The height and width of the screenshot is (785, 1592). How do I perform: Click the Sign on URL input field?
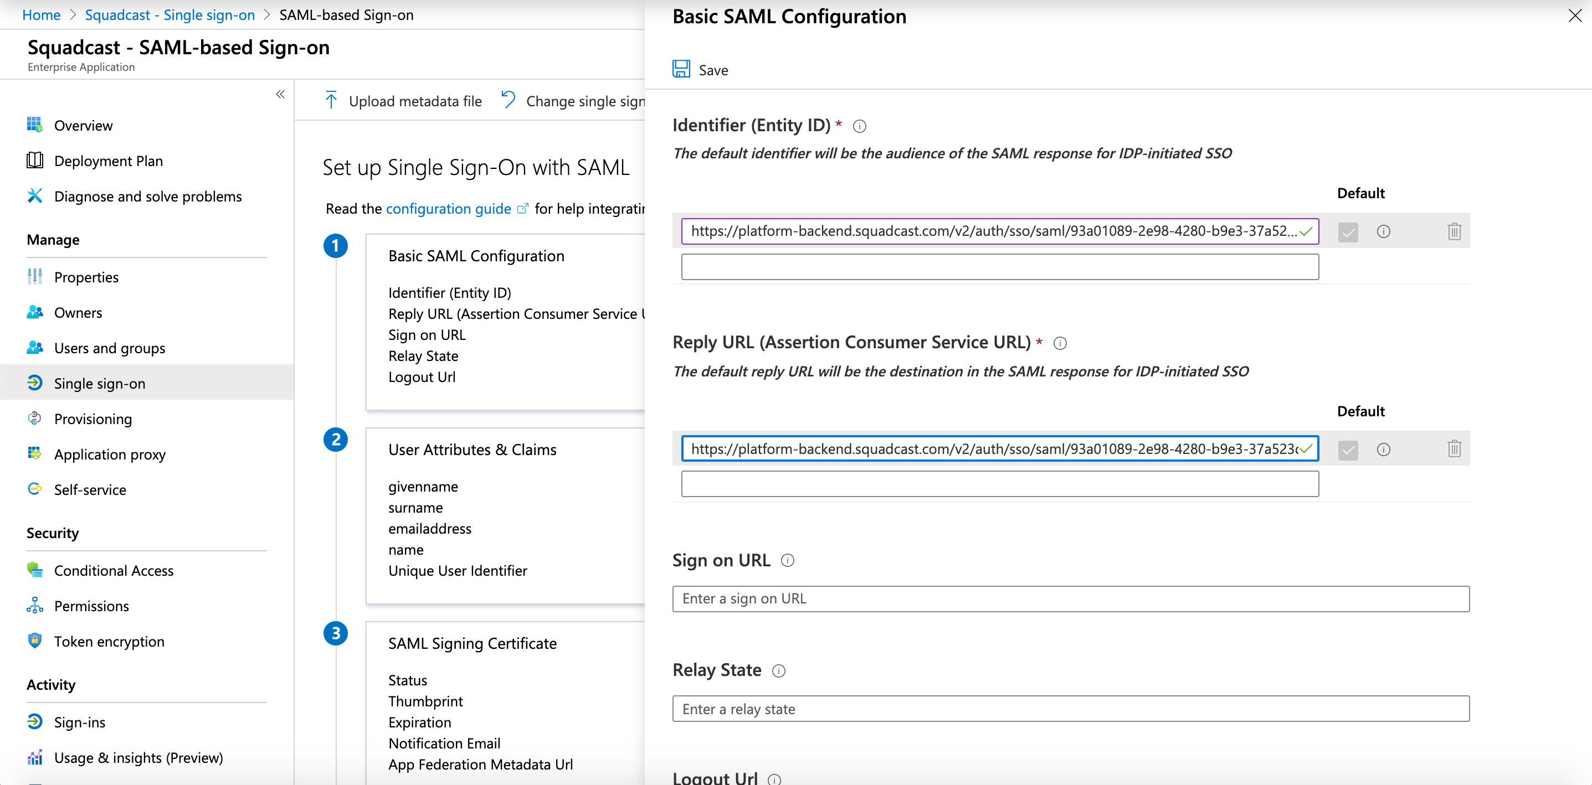click(x=1070, y=598)
